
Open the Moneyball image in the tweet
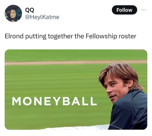point(76,89)
